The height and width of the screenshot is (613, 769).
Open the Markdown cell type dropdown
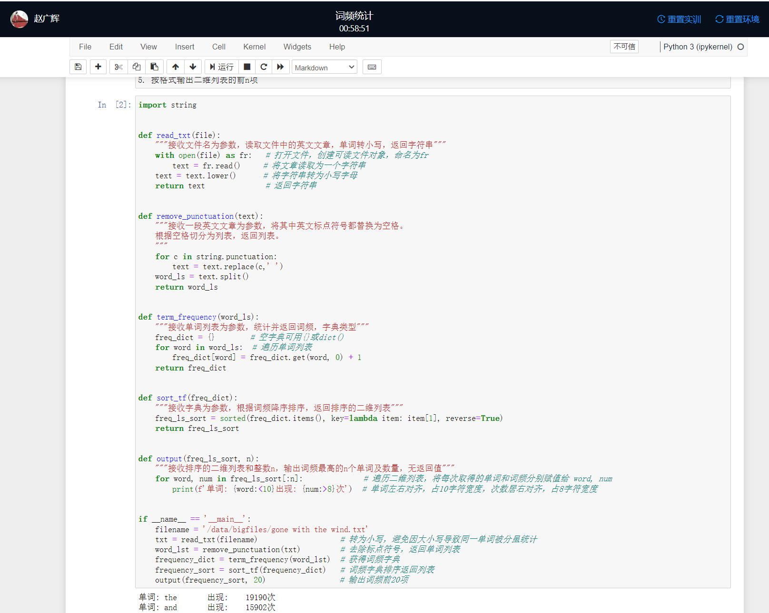[x=325, y=67]
